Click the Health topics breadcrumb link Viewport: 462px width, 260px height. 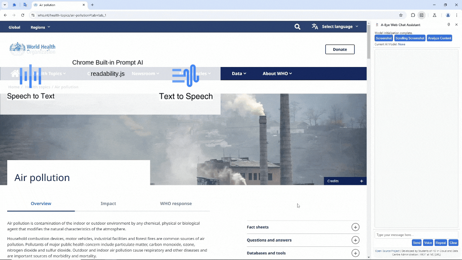coord(37,87)
